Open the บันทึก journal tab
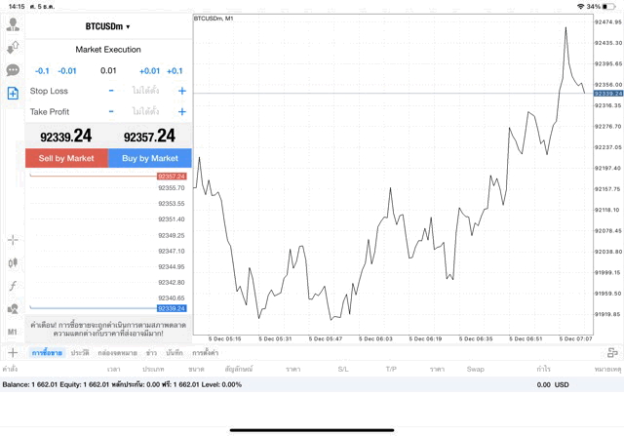 (x=175, y=353)
